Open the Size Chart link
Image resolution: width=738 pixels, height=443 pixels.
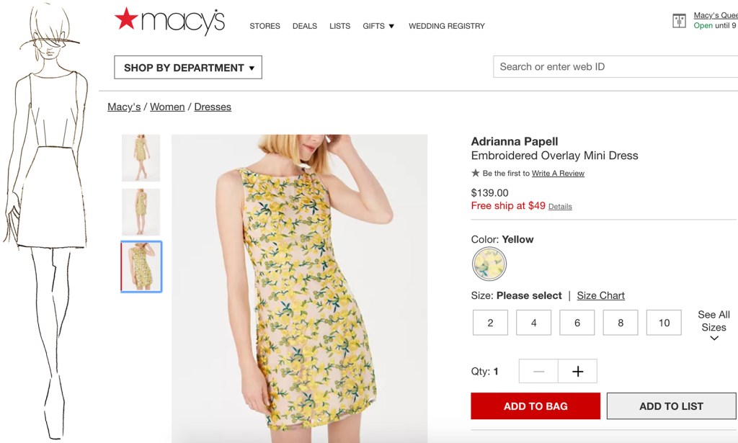click(x=600, y=295)
